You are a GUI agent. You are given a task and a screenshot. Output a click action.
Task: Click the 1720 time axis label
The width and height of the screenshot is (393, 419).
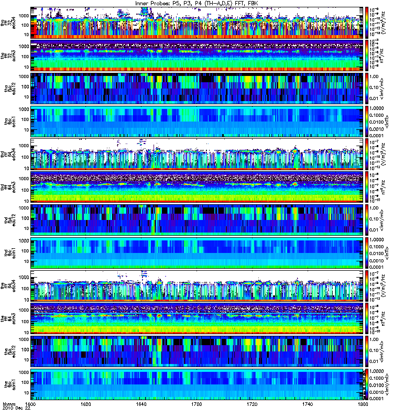252,404
